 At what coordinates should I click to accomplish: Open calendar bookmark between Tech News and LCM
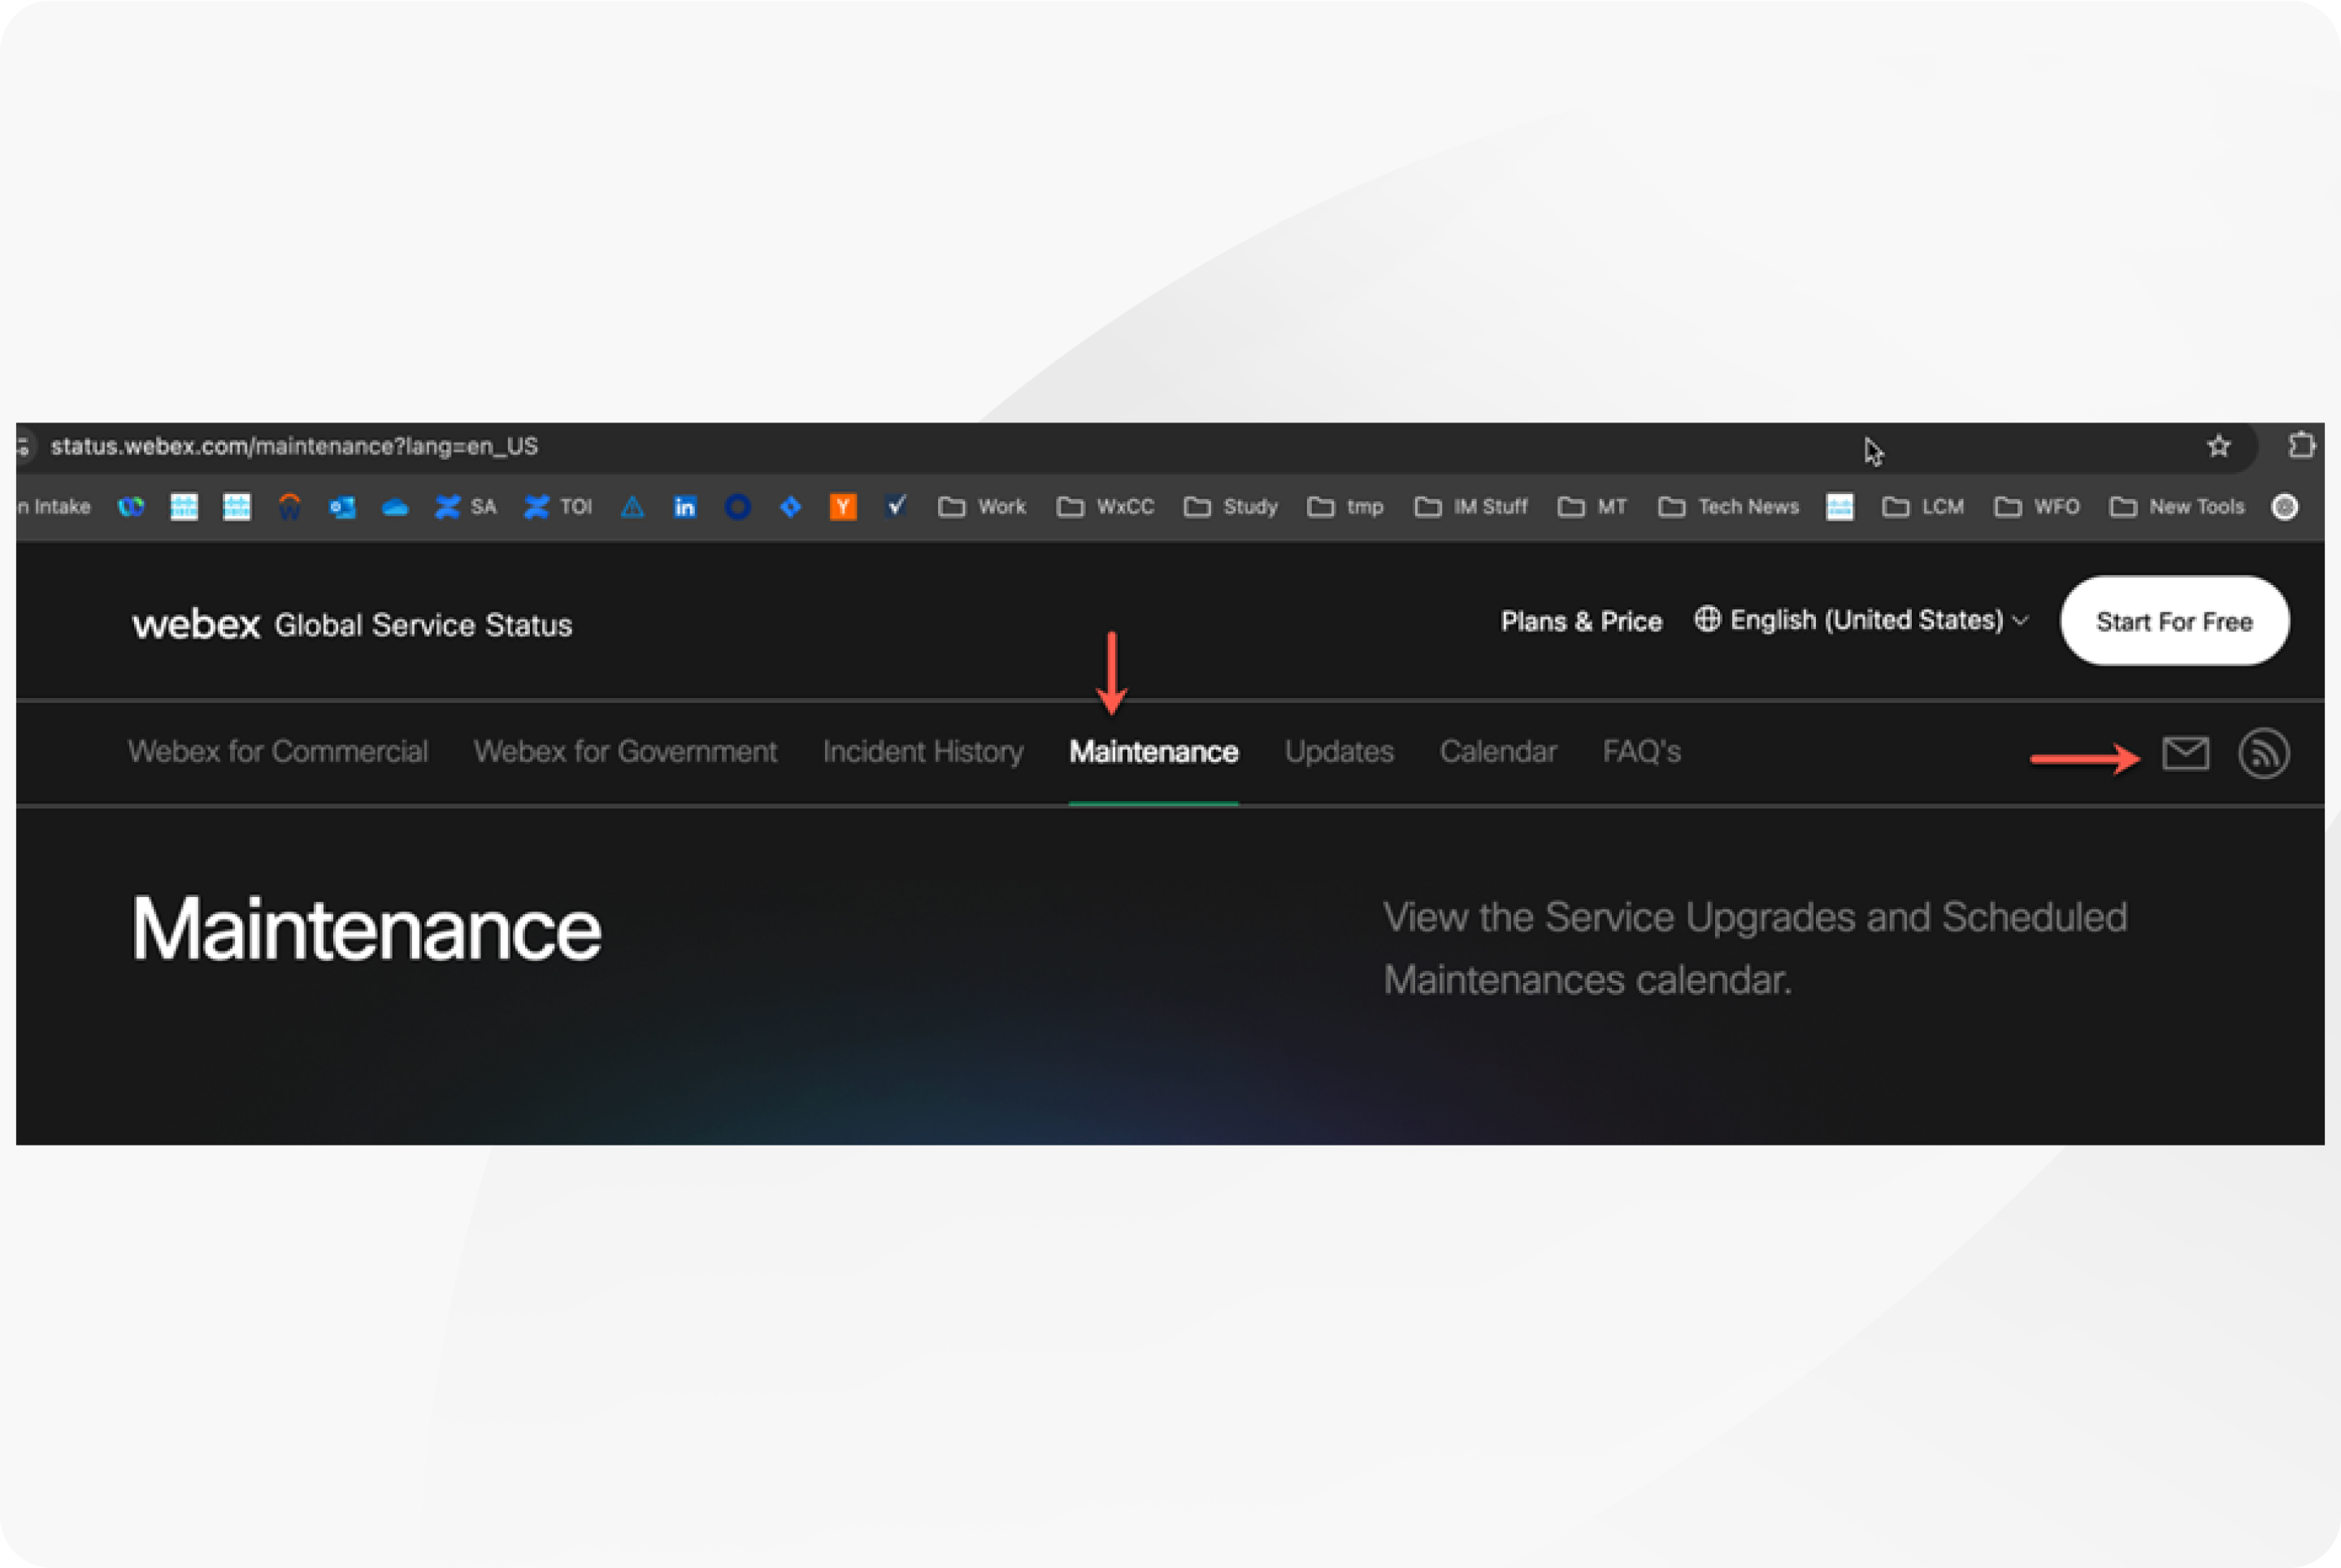click(1839, 507)
